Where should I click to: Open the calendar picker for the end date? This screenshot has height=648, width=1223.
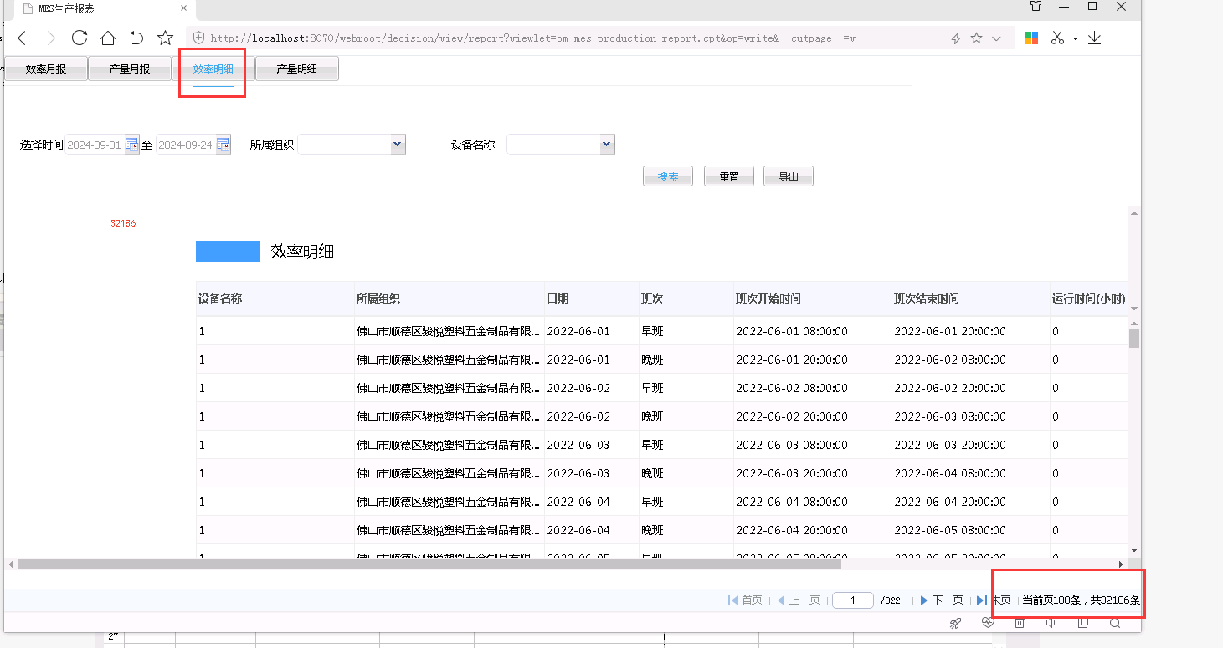[223, 145]
